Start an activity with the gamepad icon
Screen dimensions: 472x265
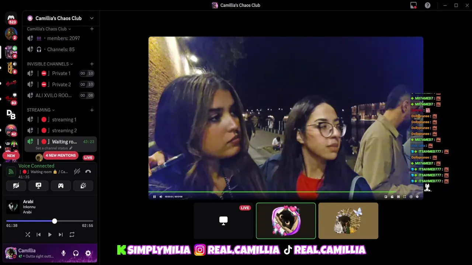point(61,186)
